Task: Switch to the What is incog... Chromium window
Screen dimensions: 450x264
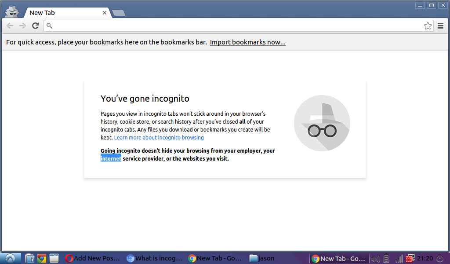Action: (x=154, y=258)
